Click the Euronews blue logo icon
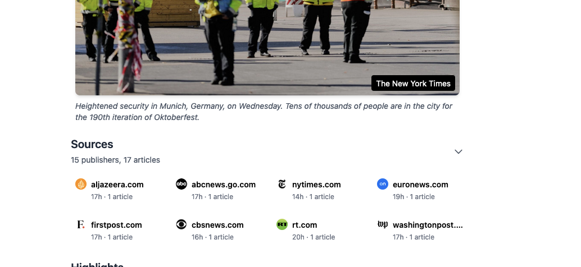This screenshot has width=581, height=267. click(x=383, y=184)
